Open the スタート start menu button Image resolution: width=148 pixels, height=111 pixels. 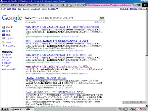pyautogui.click(x=5, y=109)
